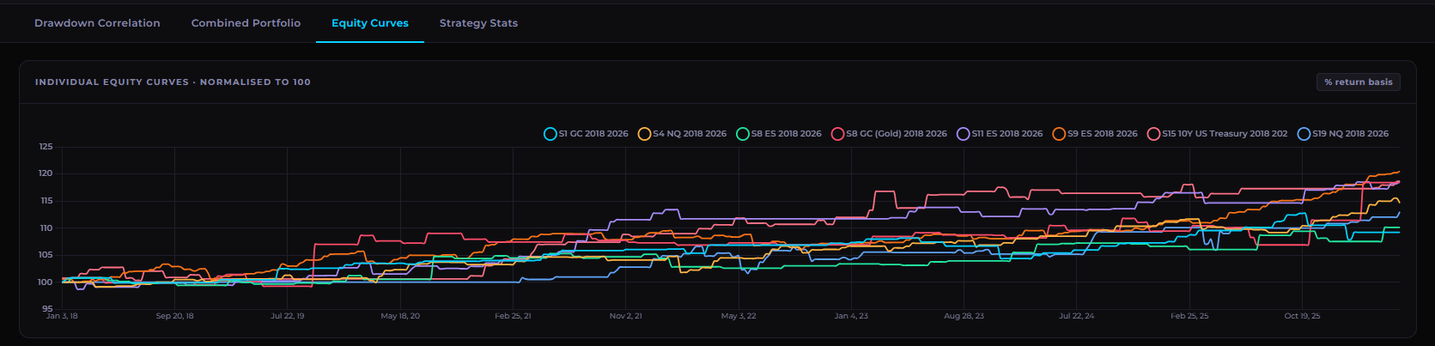Open the Combined Portfolio tab
Viewport: 1435px width, 346px height.
pos(246,23)
